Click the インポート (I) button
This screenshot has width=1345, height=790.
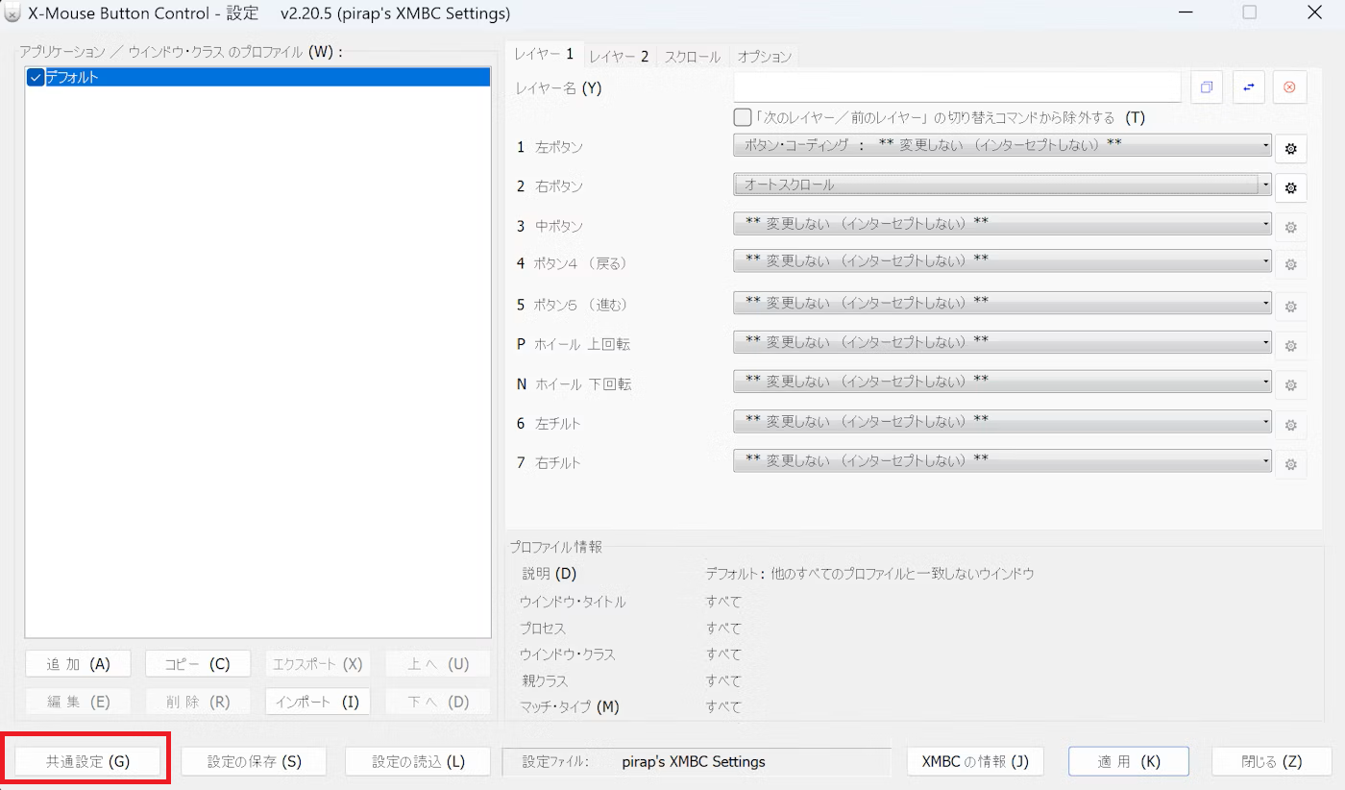click(317, 702)
